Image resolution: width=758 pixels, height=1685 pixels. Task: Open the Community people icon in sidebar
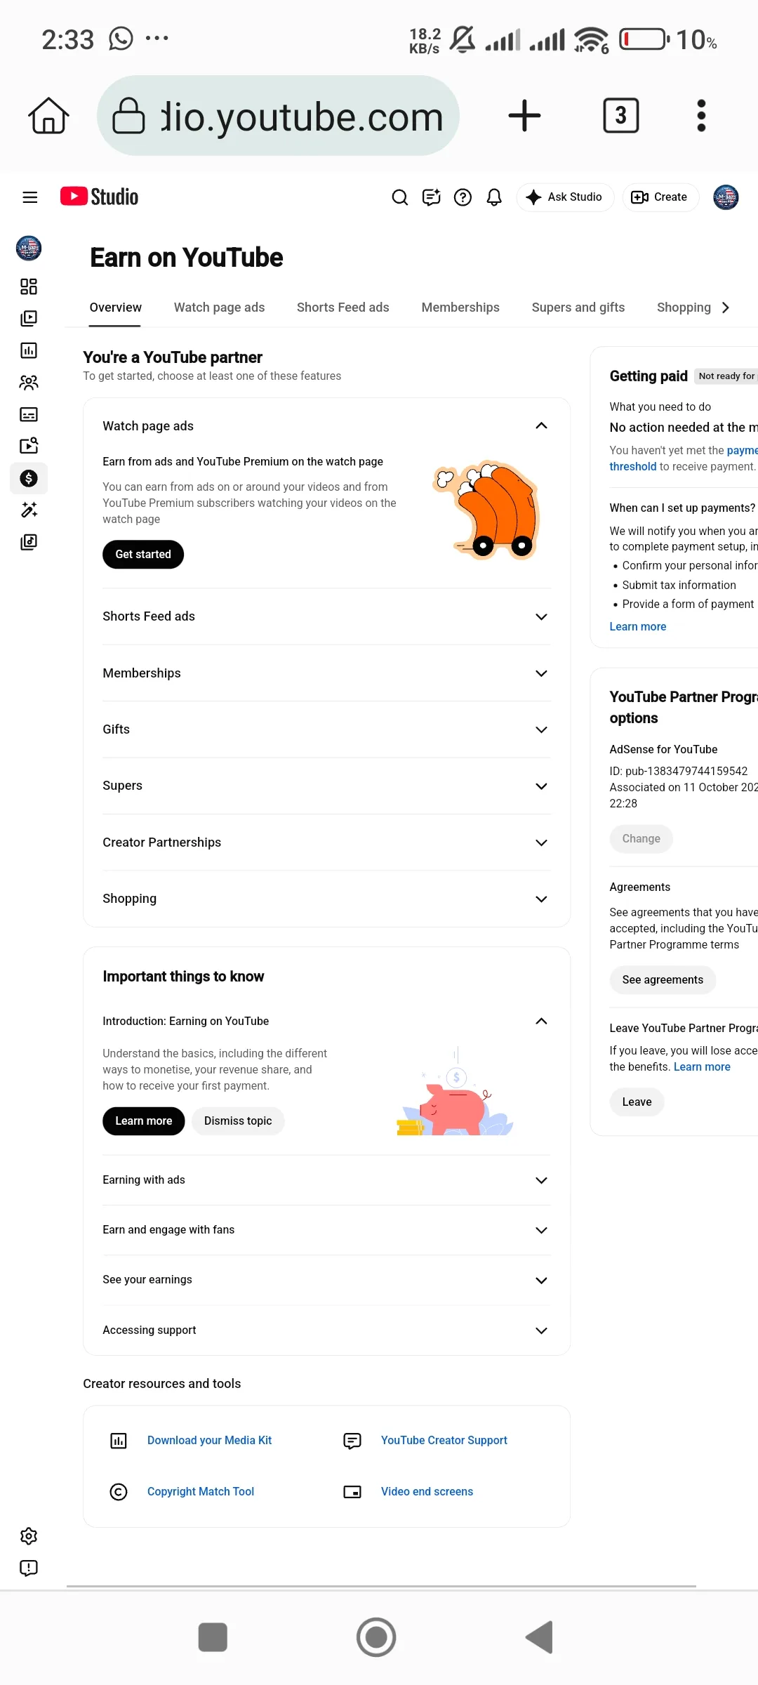pyautogui.click(x=29, y=383)
